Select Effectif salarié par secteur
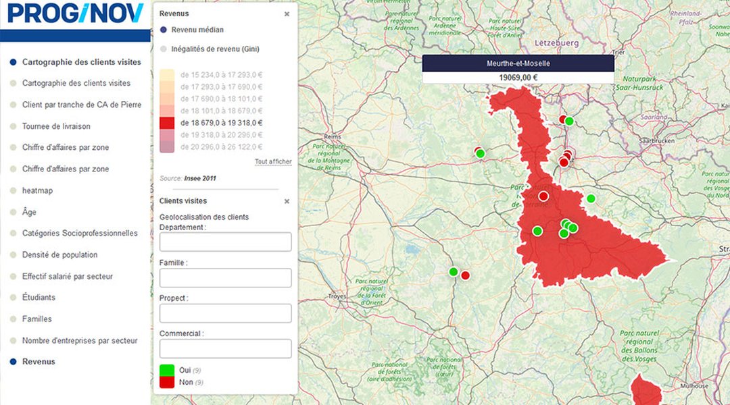Image resolution: width=730 pixels, height=405 pixels. click(x=68, y=276)
